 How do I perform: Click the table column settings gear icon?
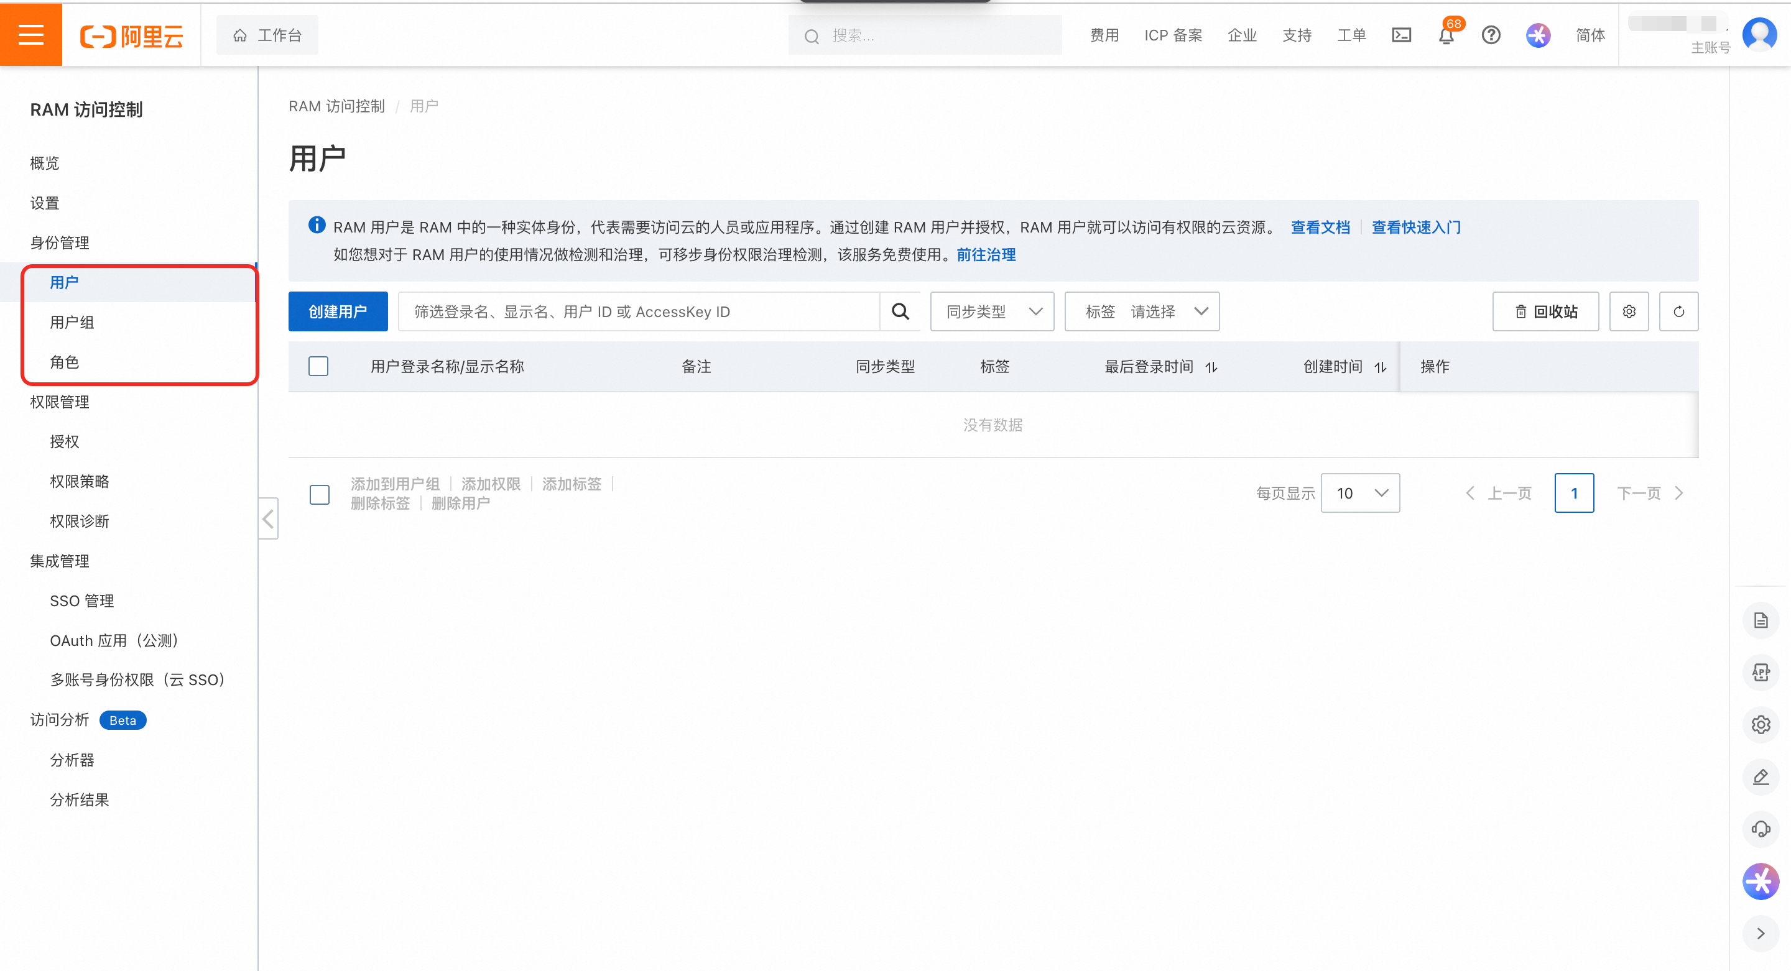1628,311
